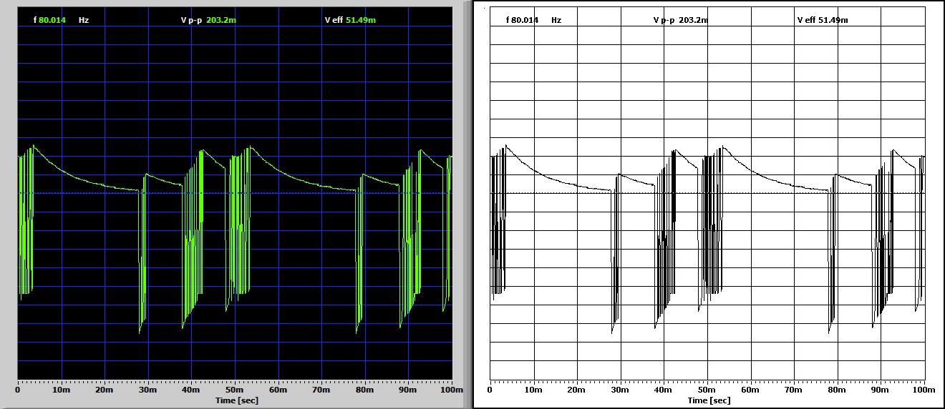Screen dimensions: 945x409
Task: Click the Time [sec] axis label of the white graph
Action: pyautogui.click(x=709, y=400)
